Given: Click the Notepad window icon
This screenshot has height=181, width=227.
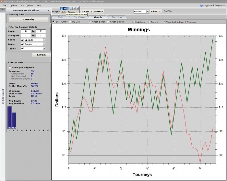Looking at the screenshot, I should (62, 8).
